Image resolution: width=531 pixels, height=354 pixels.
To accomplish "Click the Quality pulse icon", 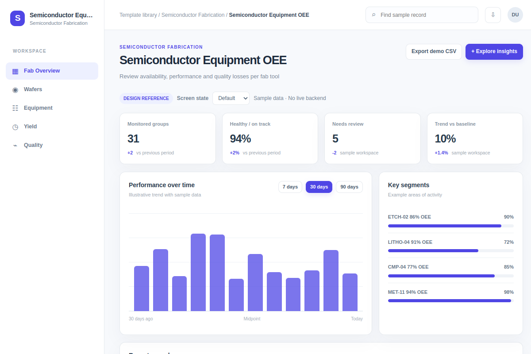I will tap(15, 145).
